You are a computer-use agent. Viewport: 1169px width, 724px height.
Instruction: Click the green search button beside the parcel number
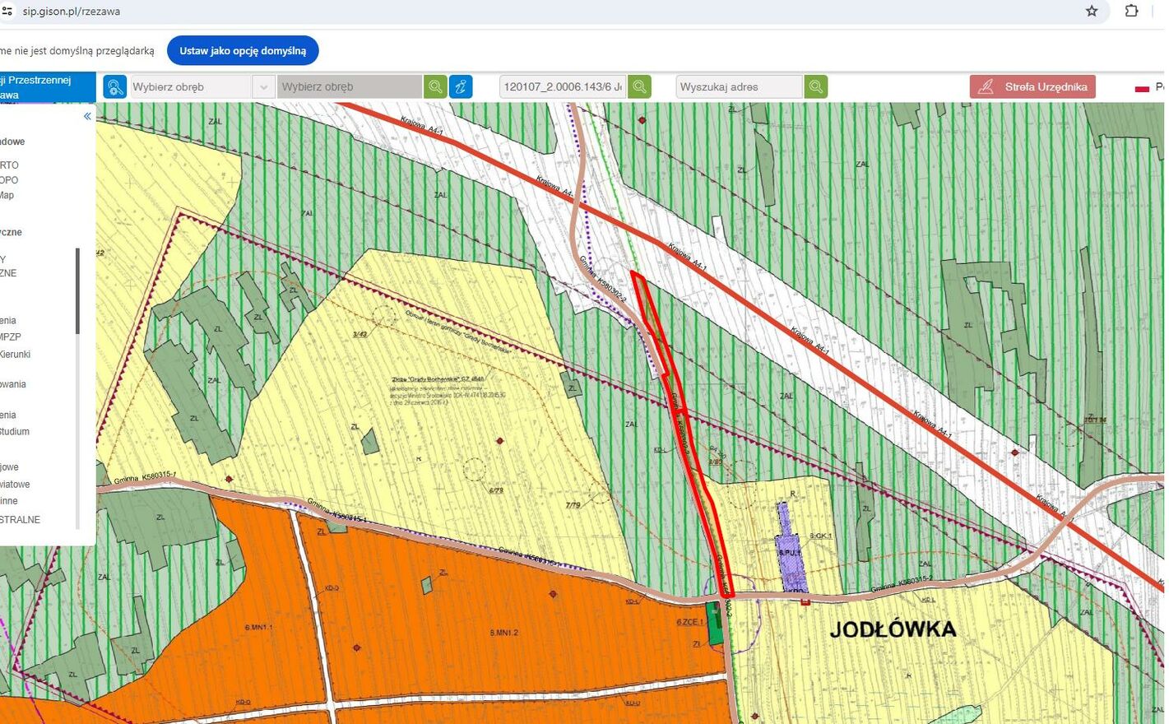coord(639,86)
